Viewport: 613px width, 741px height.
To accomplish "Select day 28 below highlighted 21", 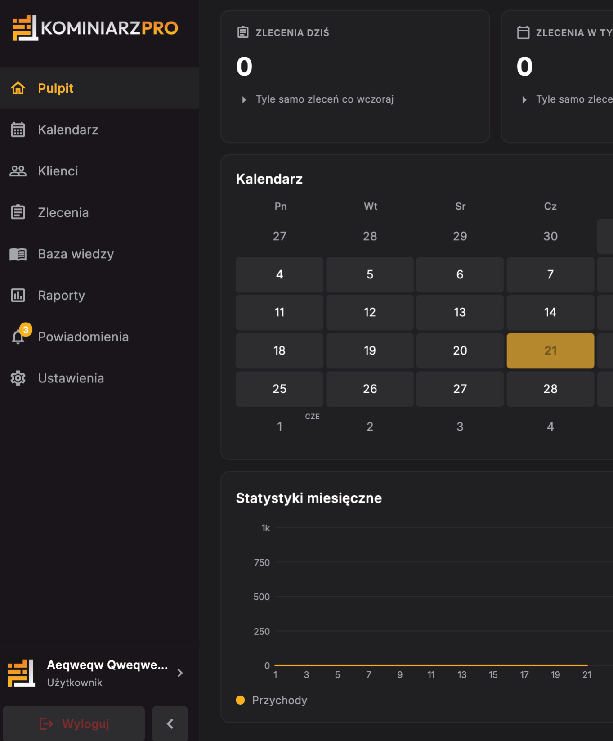I will (x=550, y=389).
